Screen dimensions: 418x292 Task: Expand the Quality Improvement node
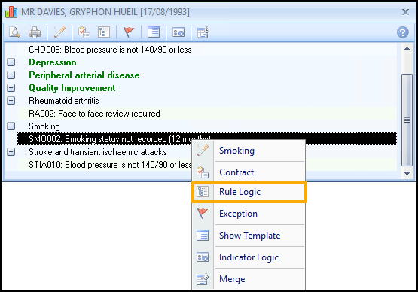11,87
